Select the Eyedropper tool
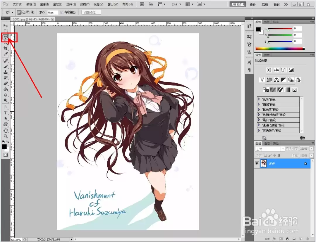The image size is (316, 242). (x=6, y=54)
